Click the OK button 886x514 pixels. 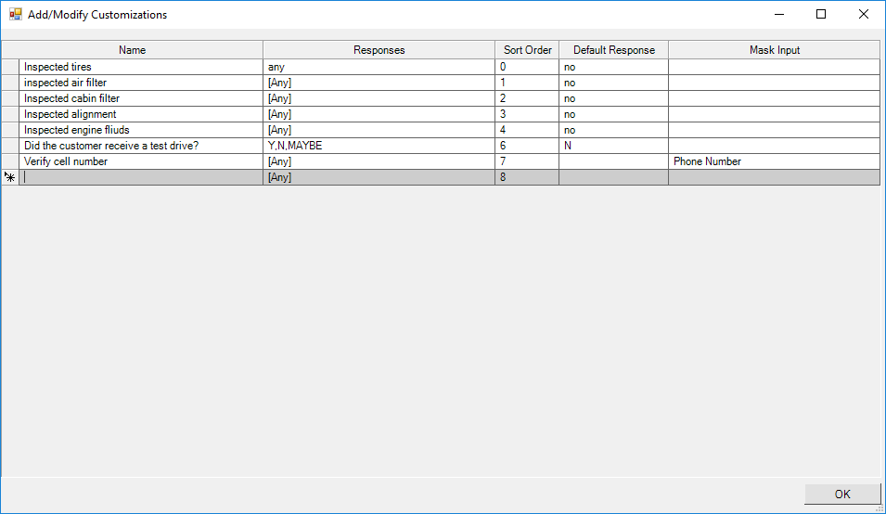pos(841,495)
